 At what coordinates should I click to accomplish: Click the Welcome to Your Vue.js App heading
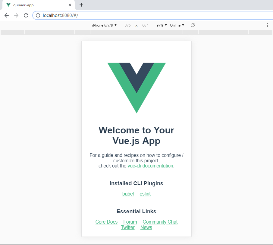[136, 135]
